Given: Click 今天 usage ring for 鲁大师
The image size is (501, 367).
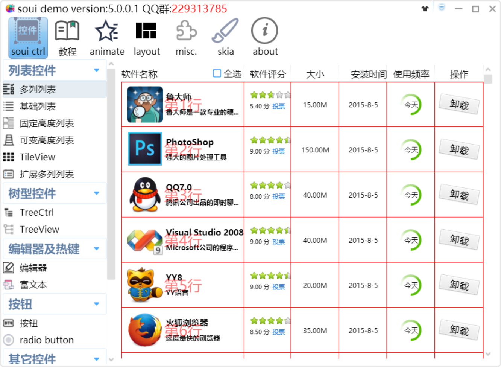Looking at the screenshot, I should [411, 104].
